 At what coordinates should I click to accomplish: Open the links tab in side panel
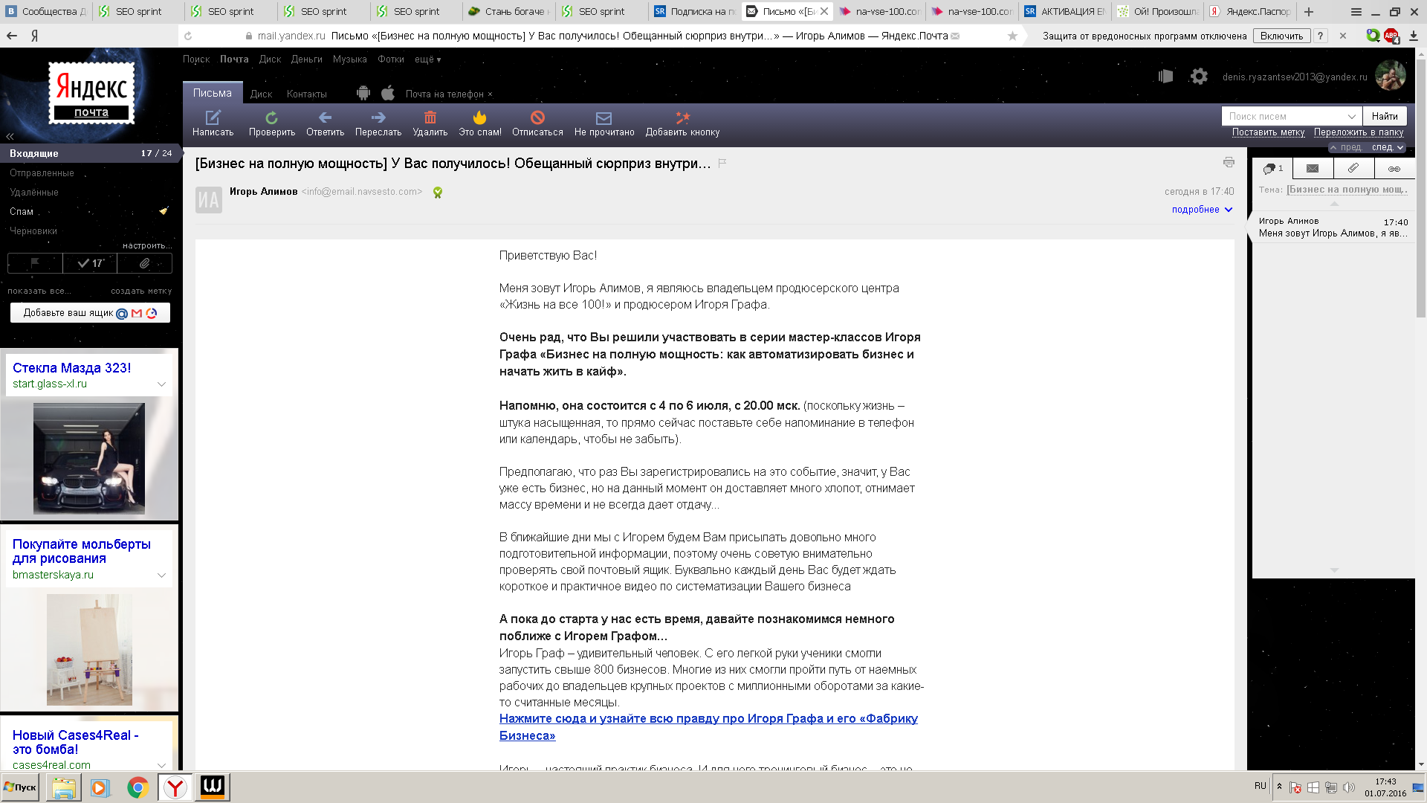tap(1394, 169)
